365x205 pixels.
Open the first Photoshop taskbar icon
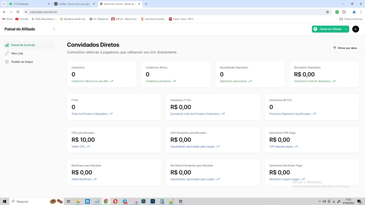coord(143,201)
